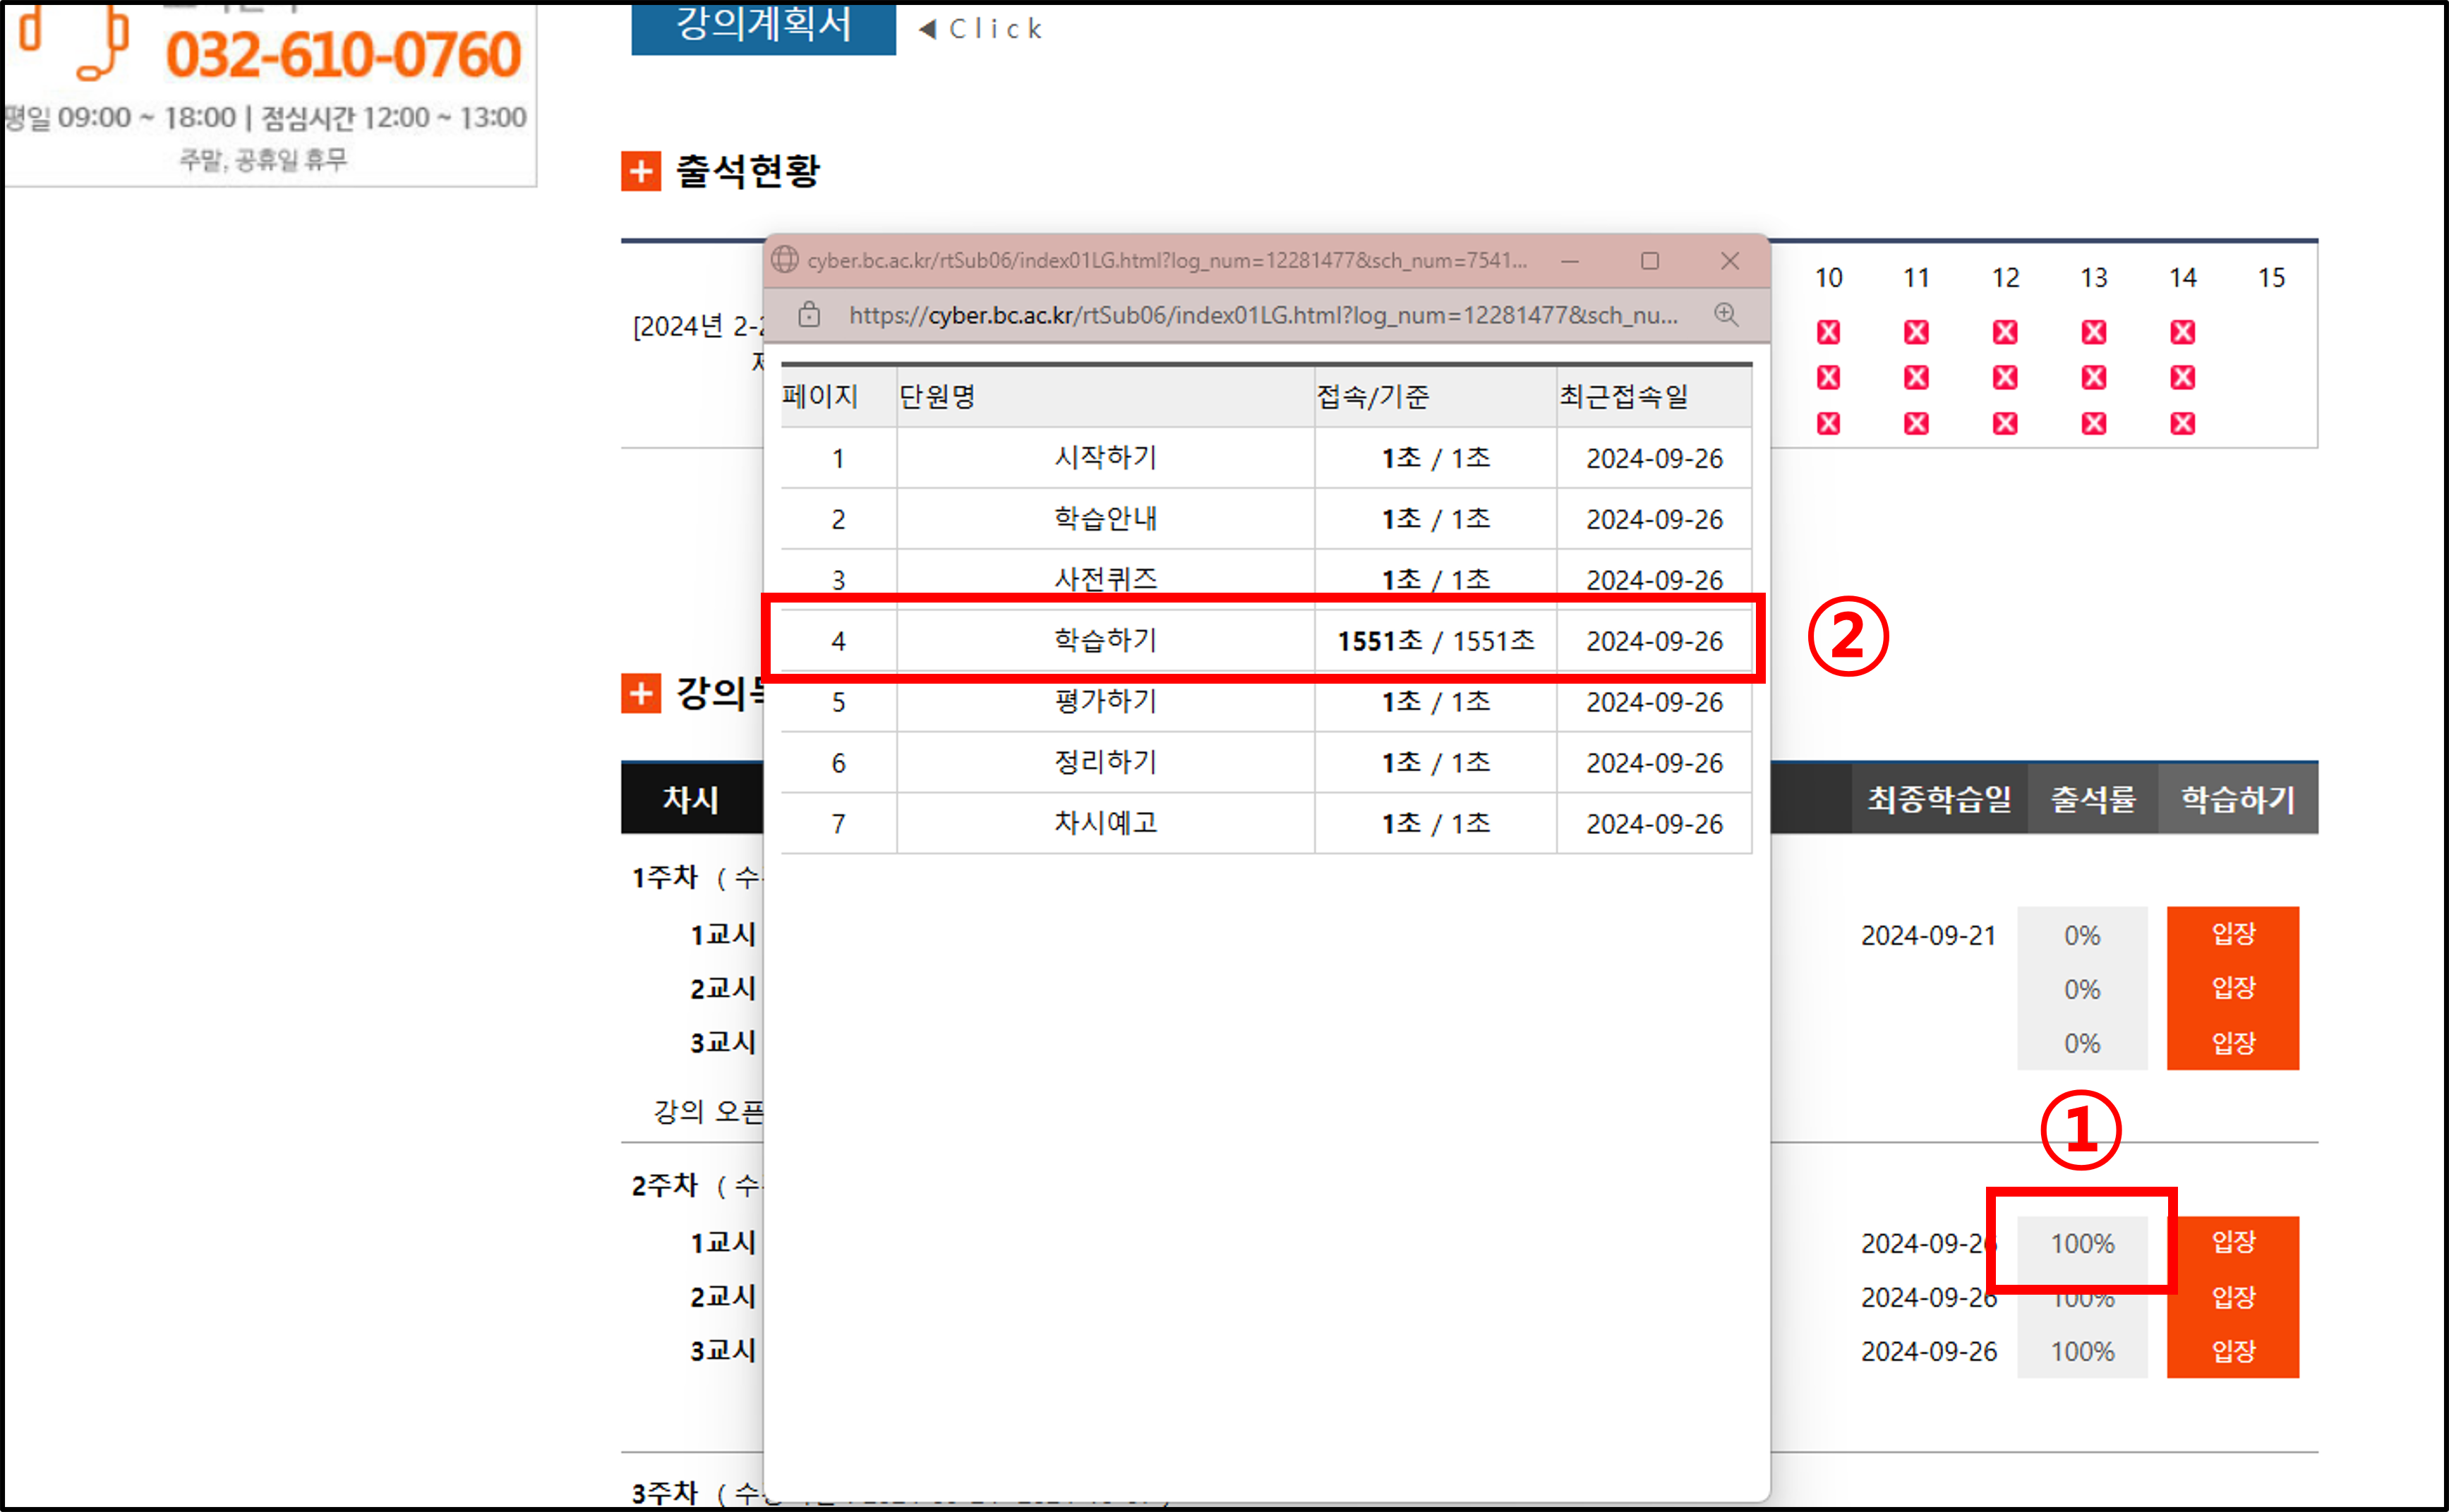2449x1512 pixels.
Task: Click middle X attendance mark under week 11
Action: pyautogui.click(x=1916, y=378)
